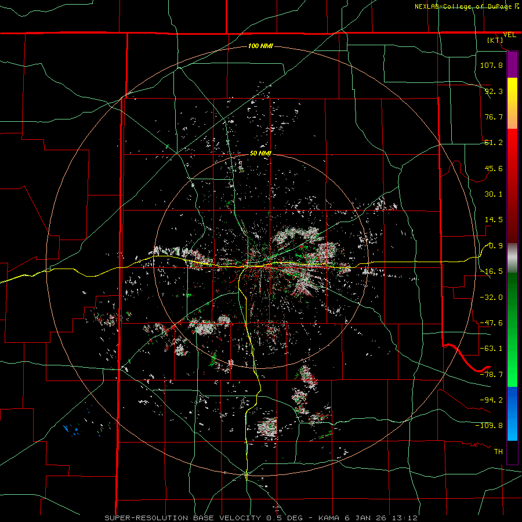The width and height of the screenshot is (522, 522).
Task: Click the TH legend label
Action: (x=498, y=451)
